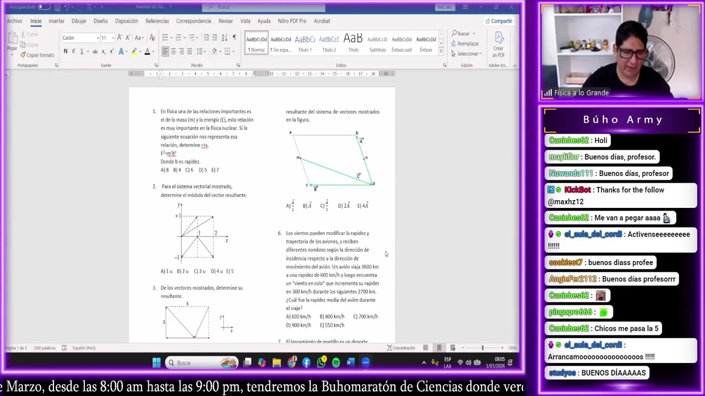Toggle bold (N) formatting
The width and height of the screenshot is (705, 396).
pos(66,51)
